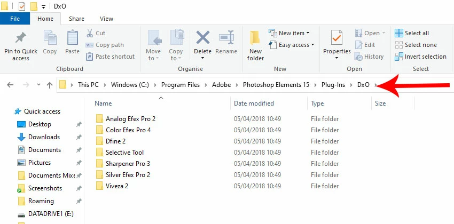Sort by Size column header

pos(380,103)
